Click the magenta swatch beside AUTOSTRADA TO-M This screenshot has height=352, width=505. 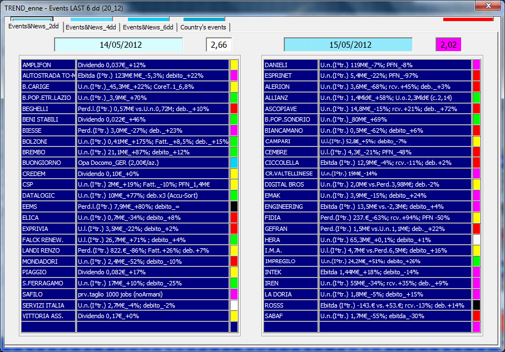coord(234,76)
